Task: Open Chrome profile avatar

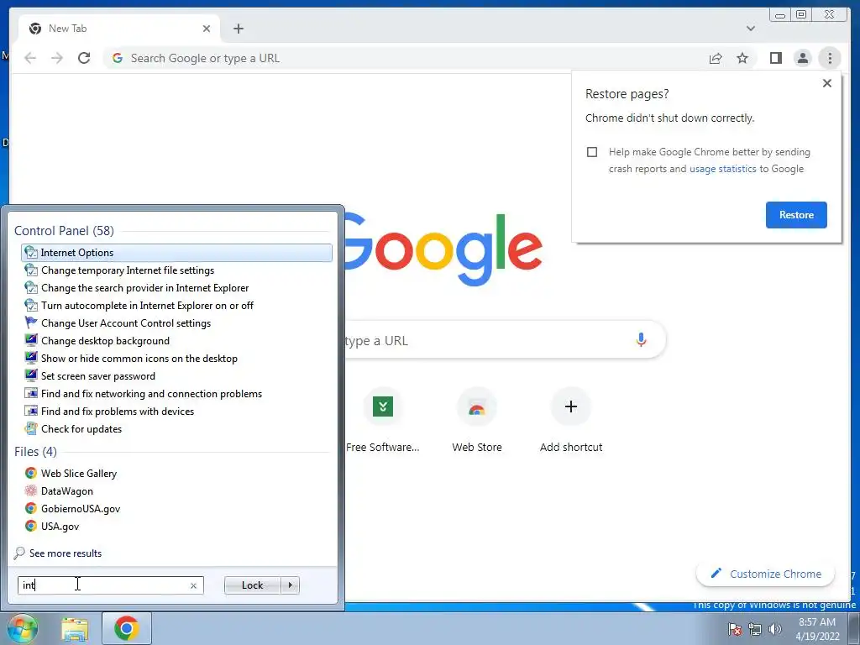Action: pyautogui.click(x=802, y=58)
